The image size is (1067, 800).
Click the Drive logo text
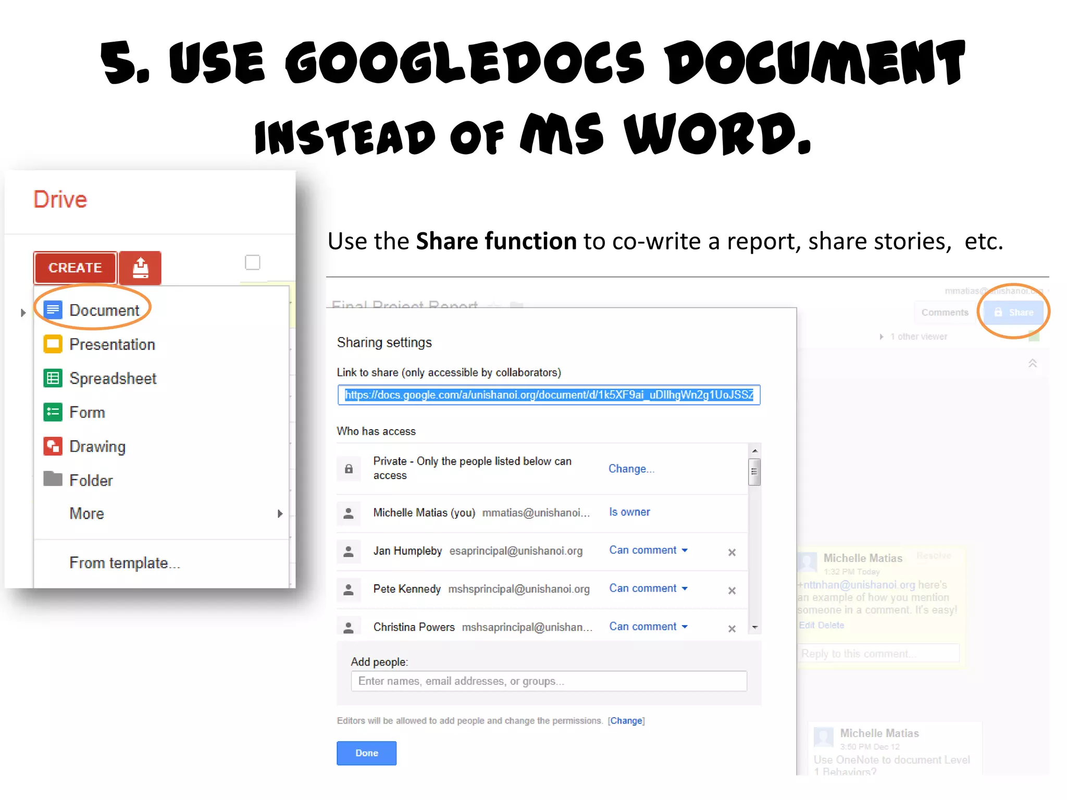click(x=60, y=199)
